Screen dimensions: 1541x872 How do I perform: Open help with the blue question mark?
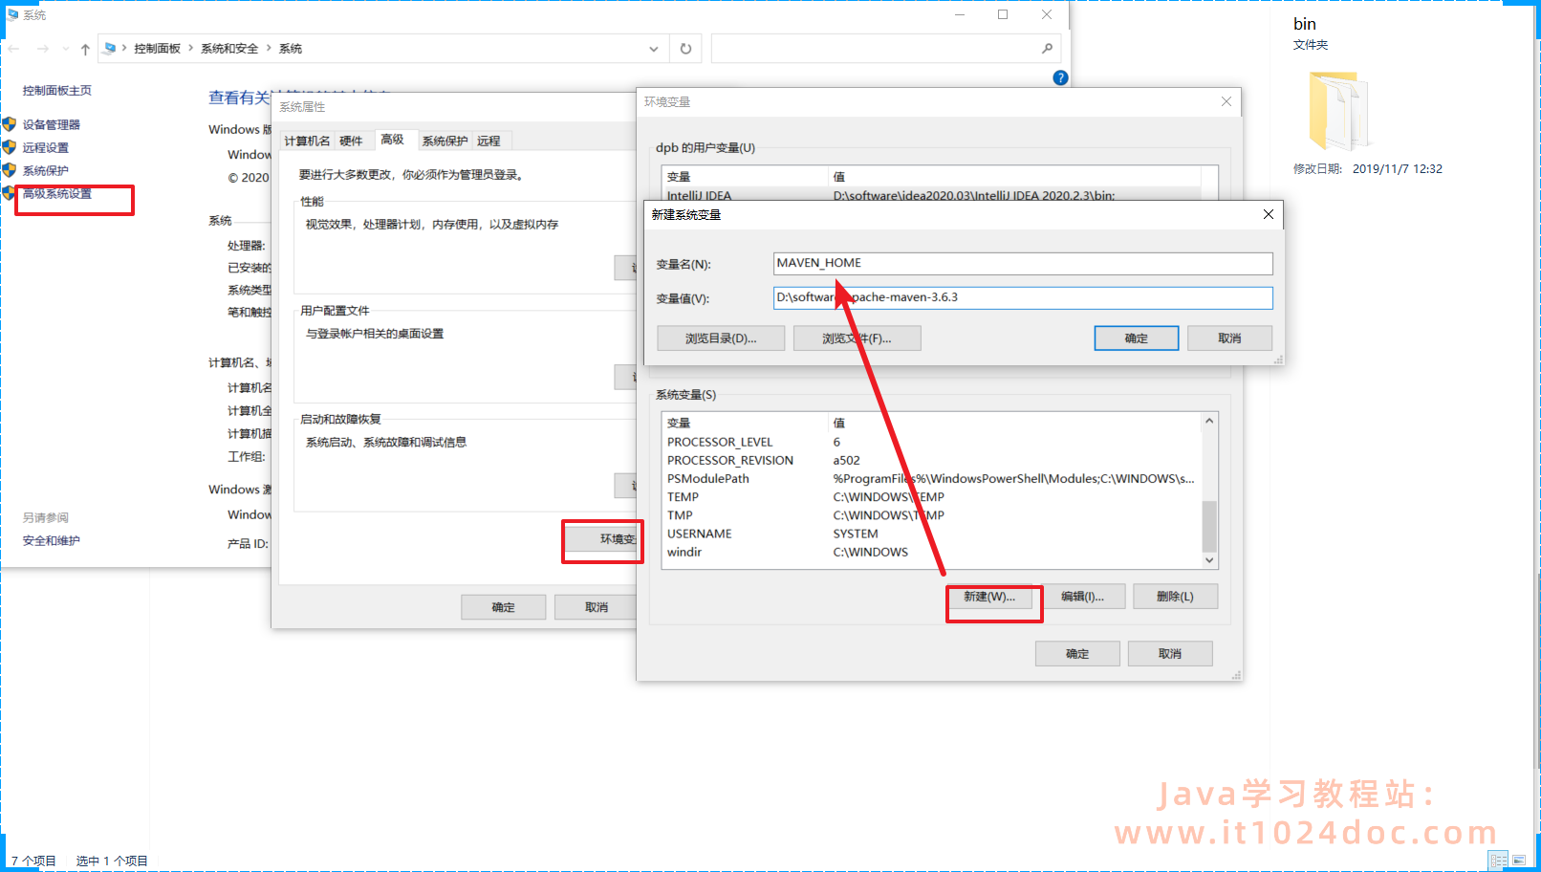click(x=1060, y=78)
